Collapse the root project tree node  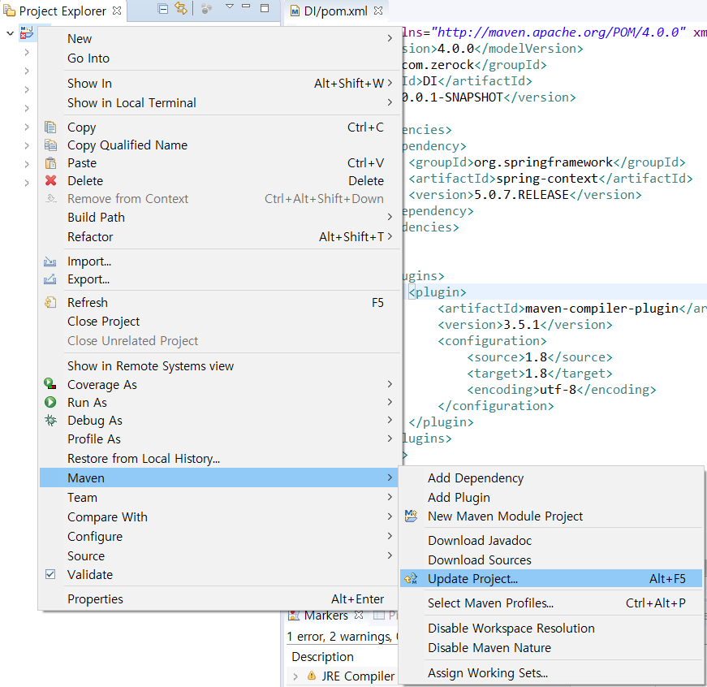click(x=10, y=33)
